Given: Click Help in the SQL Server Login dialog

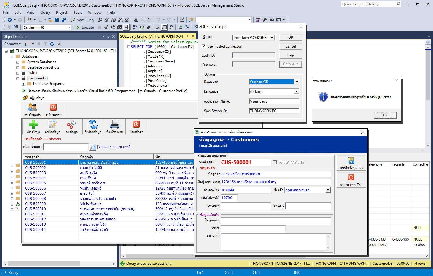Looking at the screenshot, I should (291, 55).
